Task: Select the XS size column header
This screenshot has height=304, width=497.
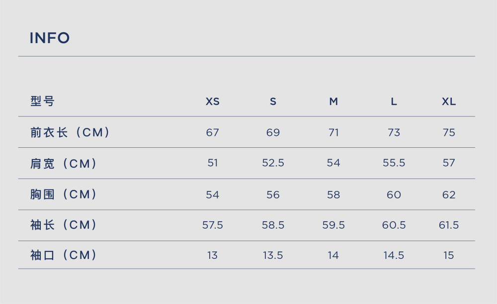Action: 212,102
